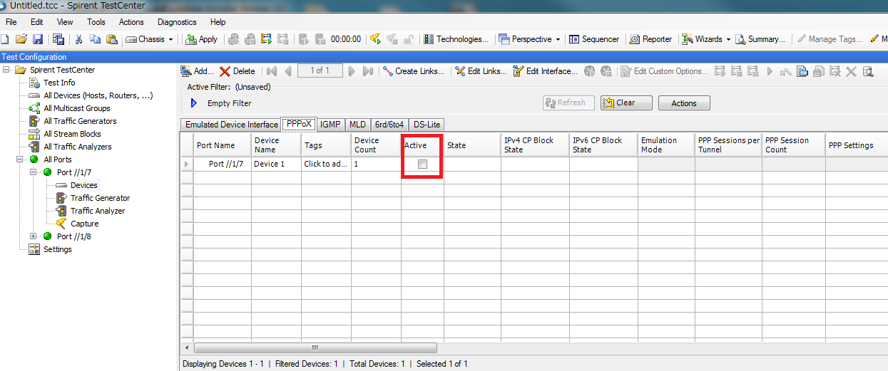Open the Reporter tool
888x371 pixels.
(650, 39)
